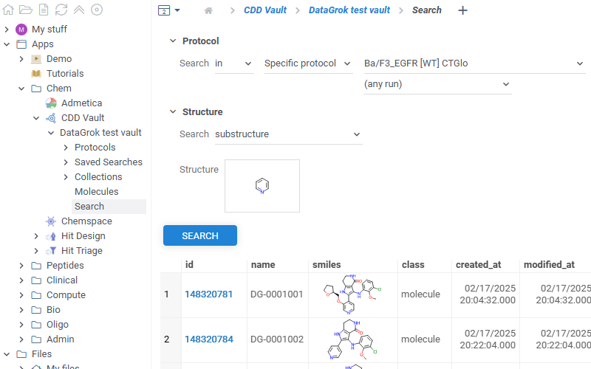591x369 pixels.
Task: Collapse the Structure section
Action: pos(173,112)
